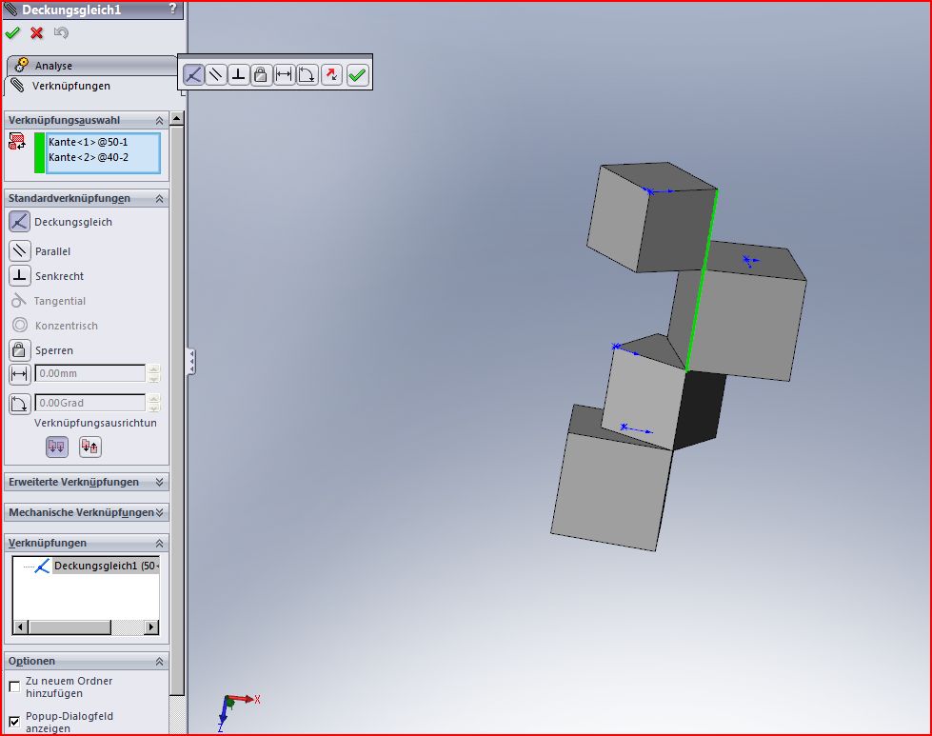Expand Mechanische Verknüpfungen section
The width and height of the screenshot is (932, 736).
(159, 512)
